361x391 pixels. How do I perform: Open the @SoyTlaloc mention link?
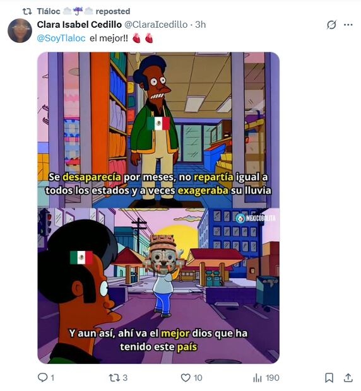(61, 38)
